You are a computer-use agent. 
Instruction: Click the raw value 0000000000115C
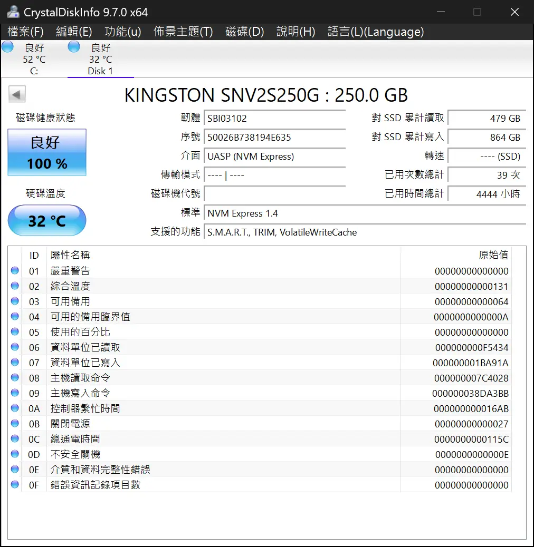(472, 439)
